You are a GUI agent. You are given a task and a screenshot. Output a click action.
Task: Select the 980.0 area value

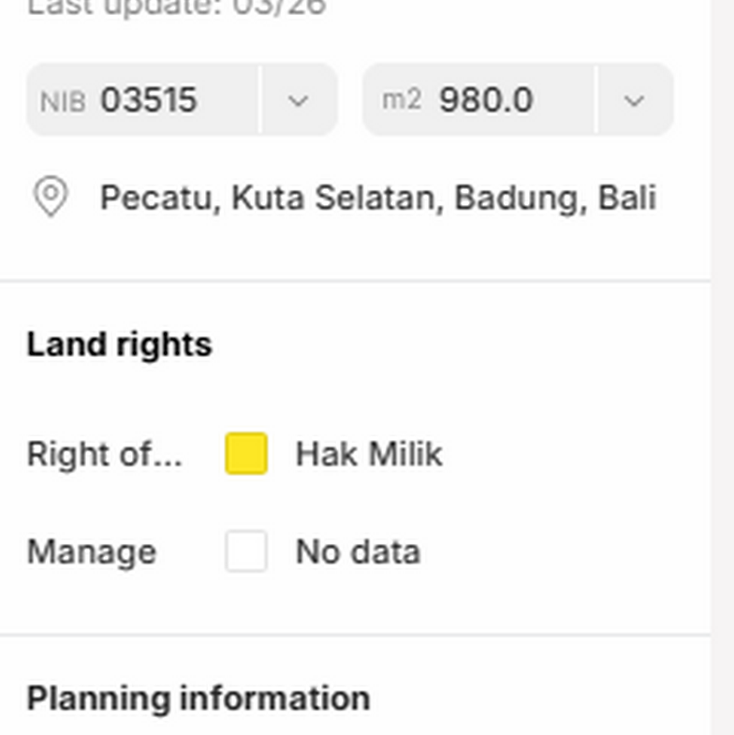486,100
